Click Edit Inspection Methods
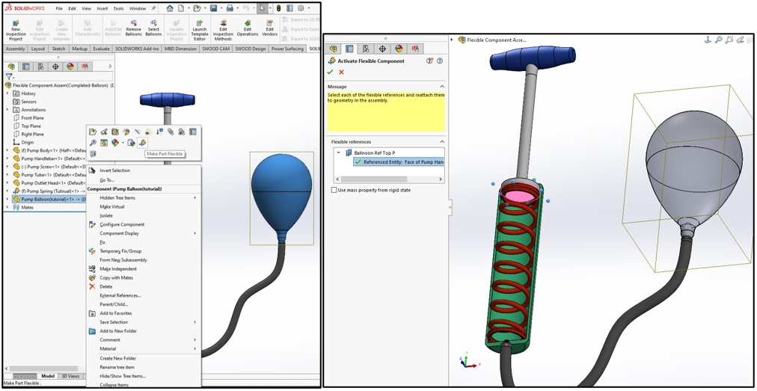The image size is (757, 391). (223, 30)
